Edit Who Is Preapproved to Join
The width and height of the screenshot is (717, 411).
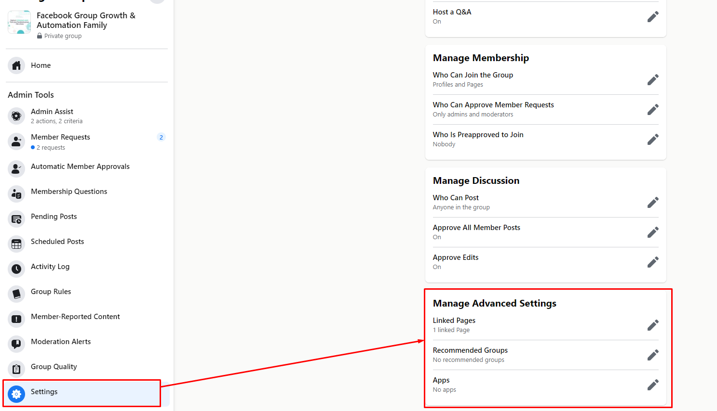(653, 140)
